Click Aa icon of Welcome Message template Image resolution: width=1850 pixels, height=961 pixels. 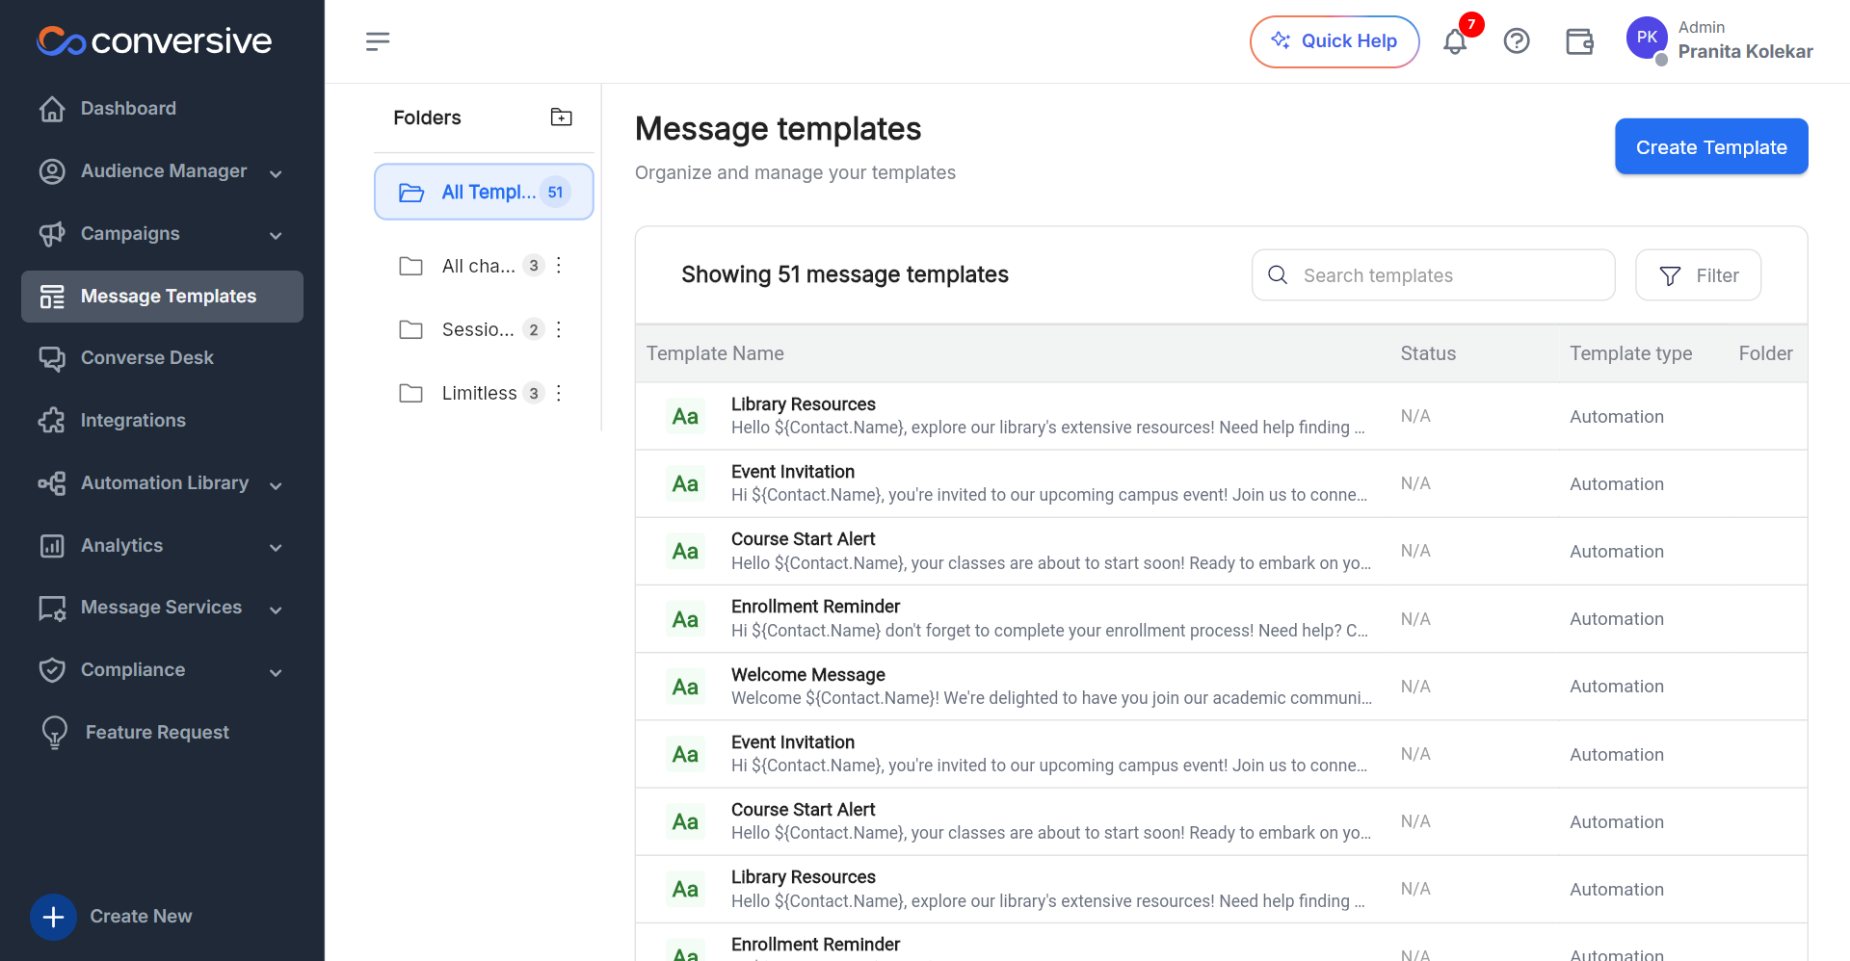coord(685,687)
